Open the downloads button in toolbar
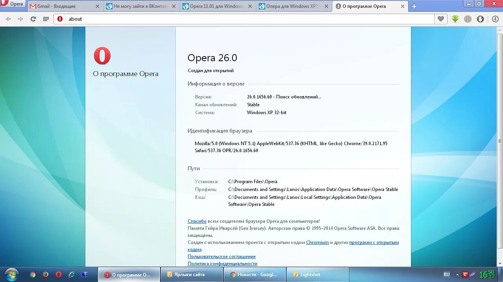The image size is (503, 282). coord(495,19)
